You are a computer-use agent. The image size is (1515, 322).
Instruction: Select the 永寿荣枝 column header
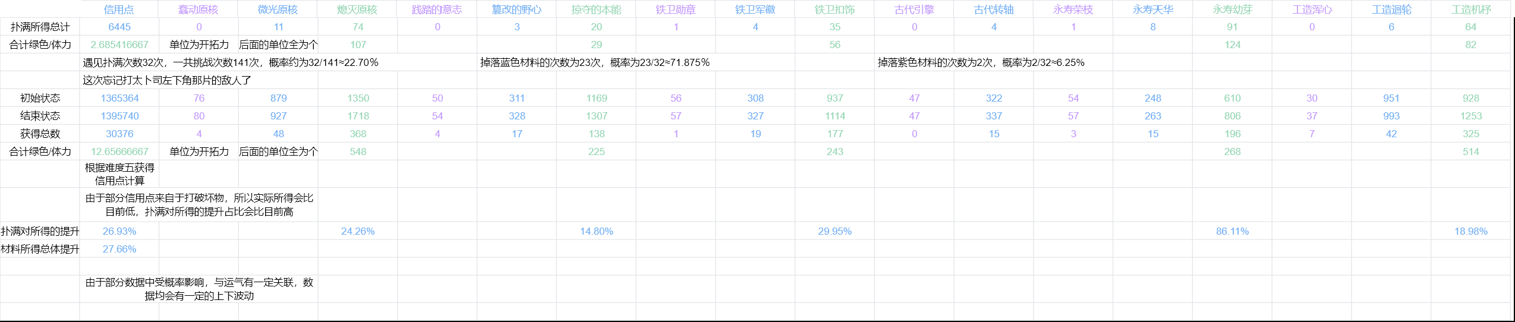pos(1073,10)
